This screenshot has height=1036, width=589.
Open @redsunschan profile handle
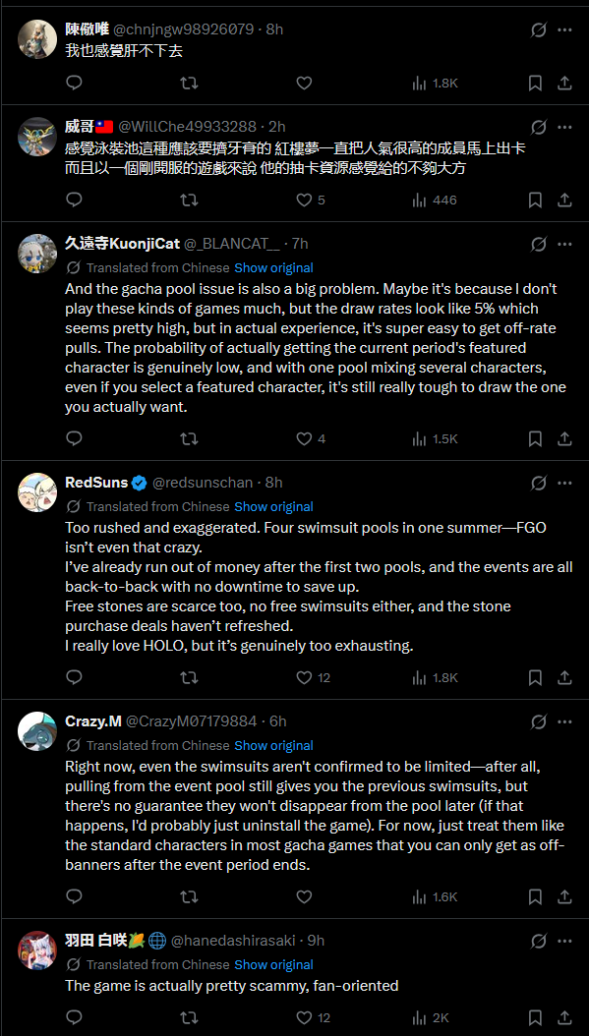203,483
